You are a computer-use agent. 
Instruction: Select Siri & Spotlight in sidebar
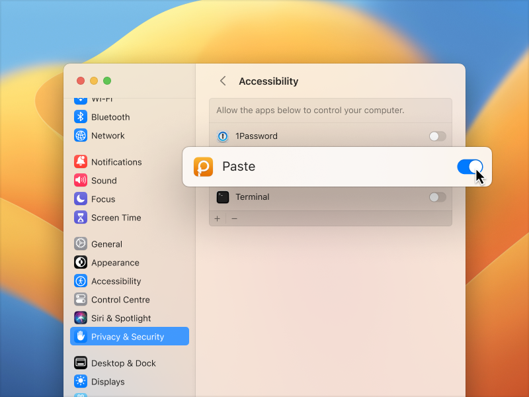pyautogui.click(x=121, y=318)
